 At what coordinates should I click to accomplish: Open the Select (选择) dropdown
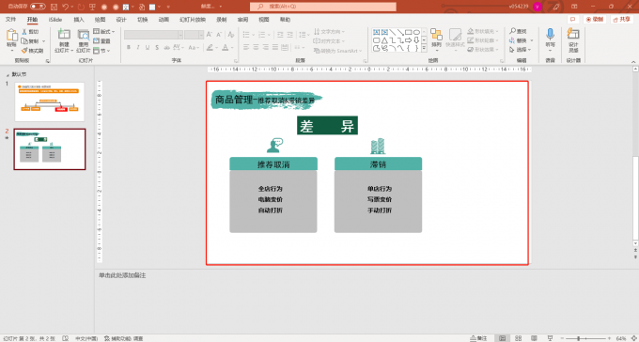521,50
